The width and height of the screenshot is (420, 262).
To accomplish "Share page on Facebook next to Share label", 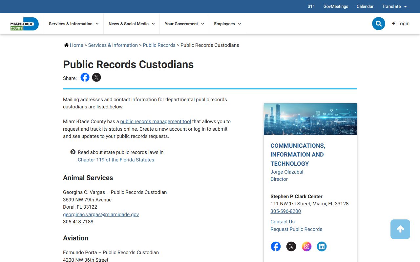I will [x=85, y=78].
